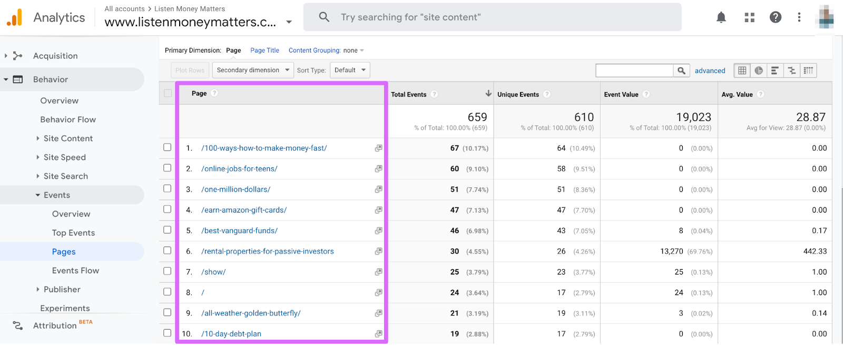Check row 1 /100-ways-how-to-make-money-fast/ checkbox
This screenshot has width=843, height=356.
click(x=168, y=147)
